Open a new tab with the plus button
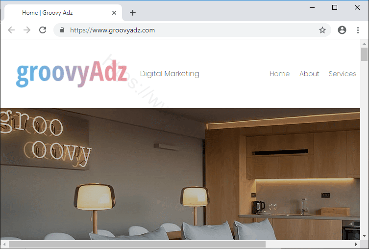This screenshot has height=249, width=369. point(133,13)
